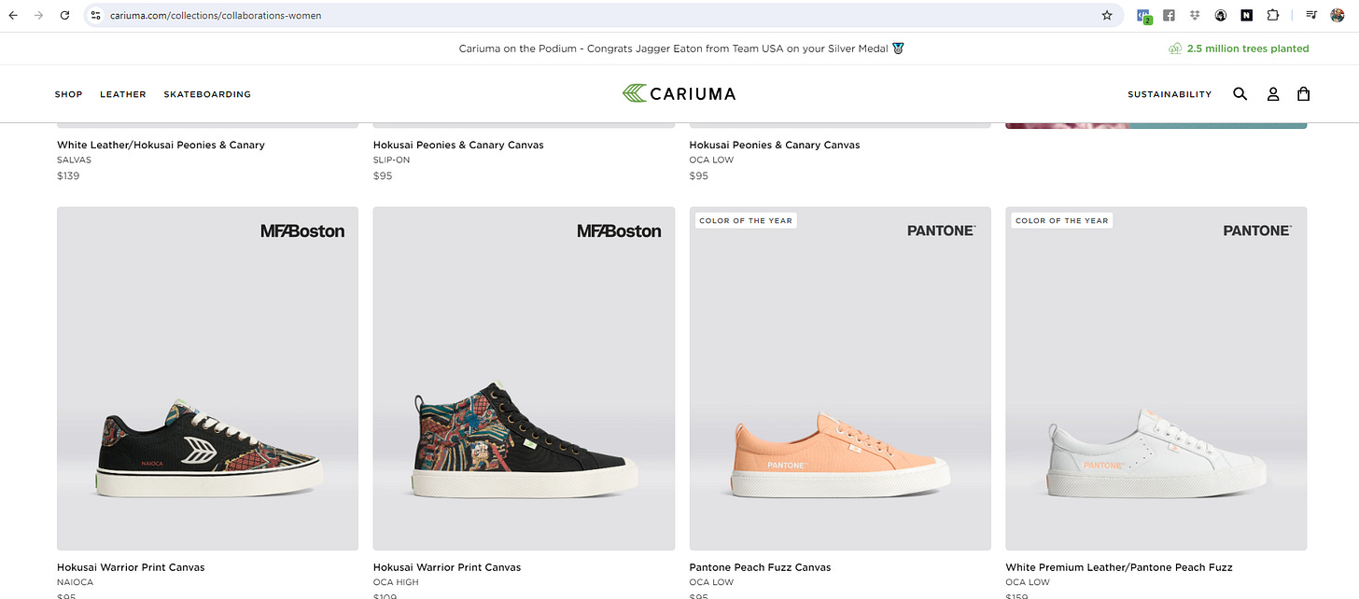Click the Cariuma logo
The image size is (1359, 599).
[x=679, y=93]
